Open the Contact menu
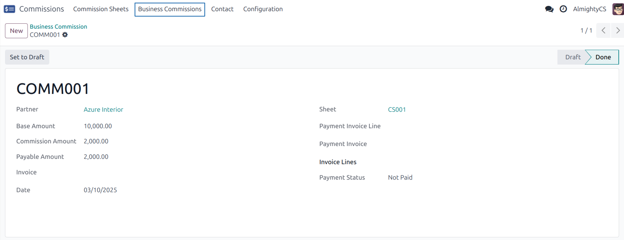This screenshot has height=240, width=624. [222, 9]
